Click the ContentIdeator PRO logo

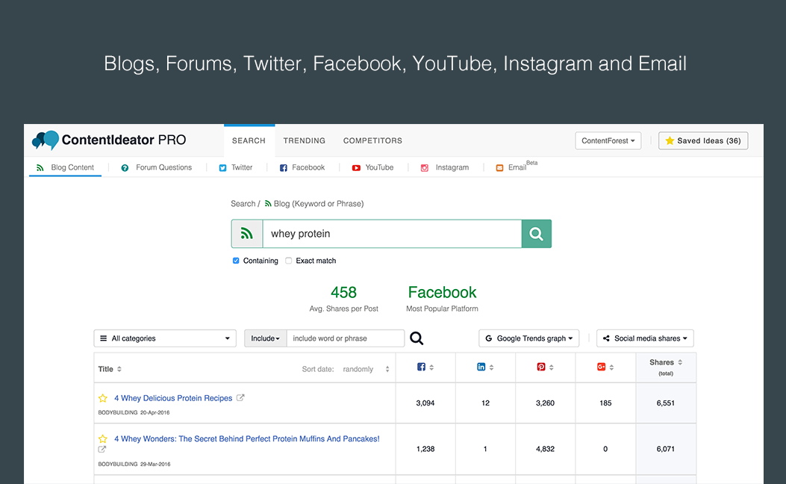[109, 140]
